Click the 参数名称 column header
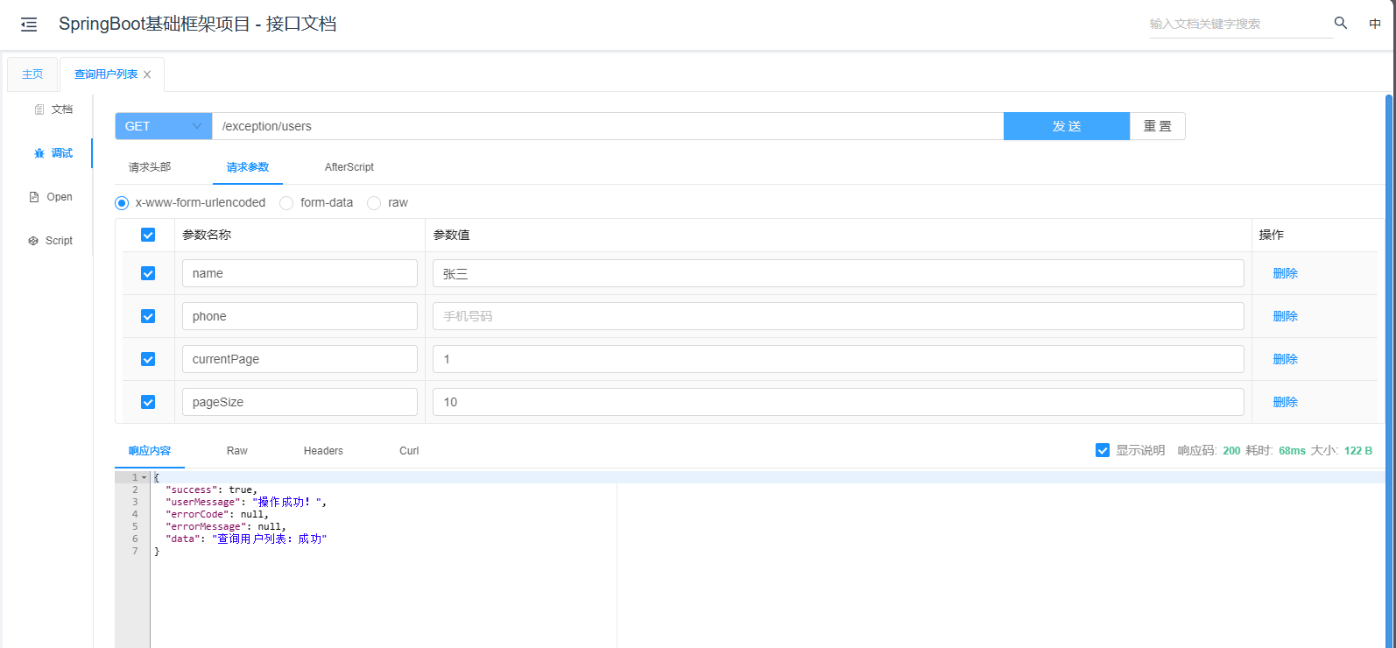1396x648 pixels. coord(207,235)
